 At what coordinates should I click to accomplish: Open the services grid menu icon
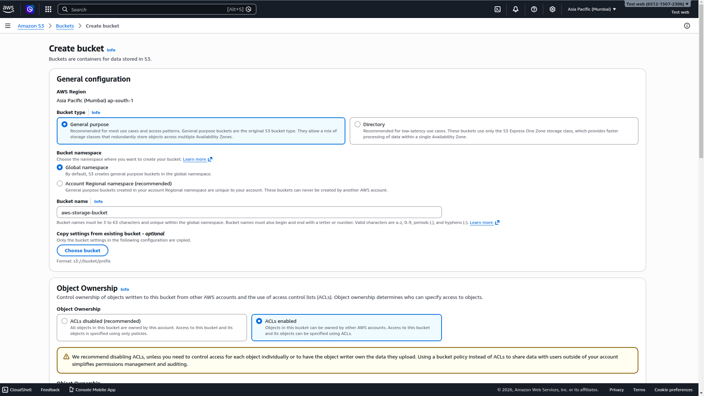pos(48,9)
